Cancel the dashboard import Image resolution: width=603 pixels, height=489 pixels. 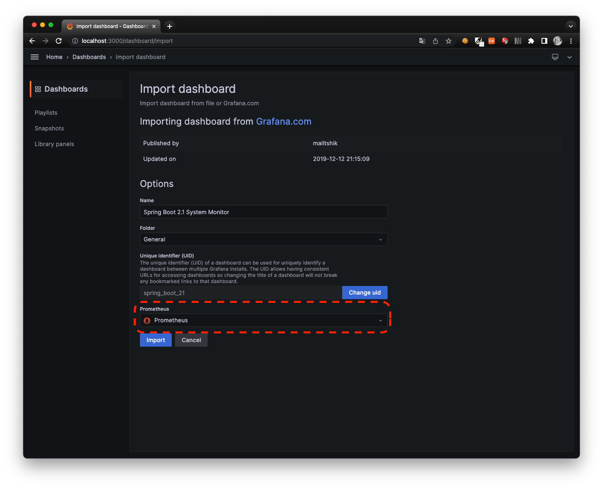click(191, 340)
